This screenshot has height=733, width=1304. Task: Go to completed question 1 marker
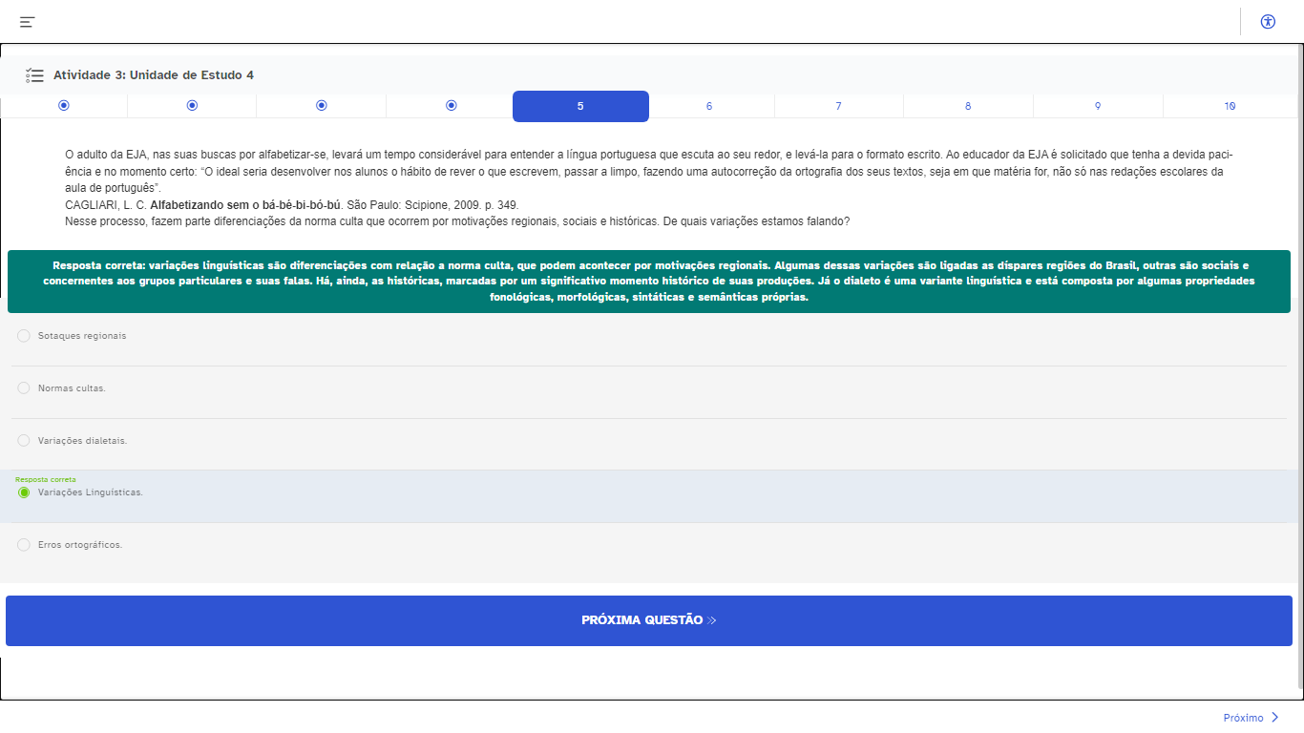(64, 105)
